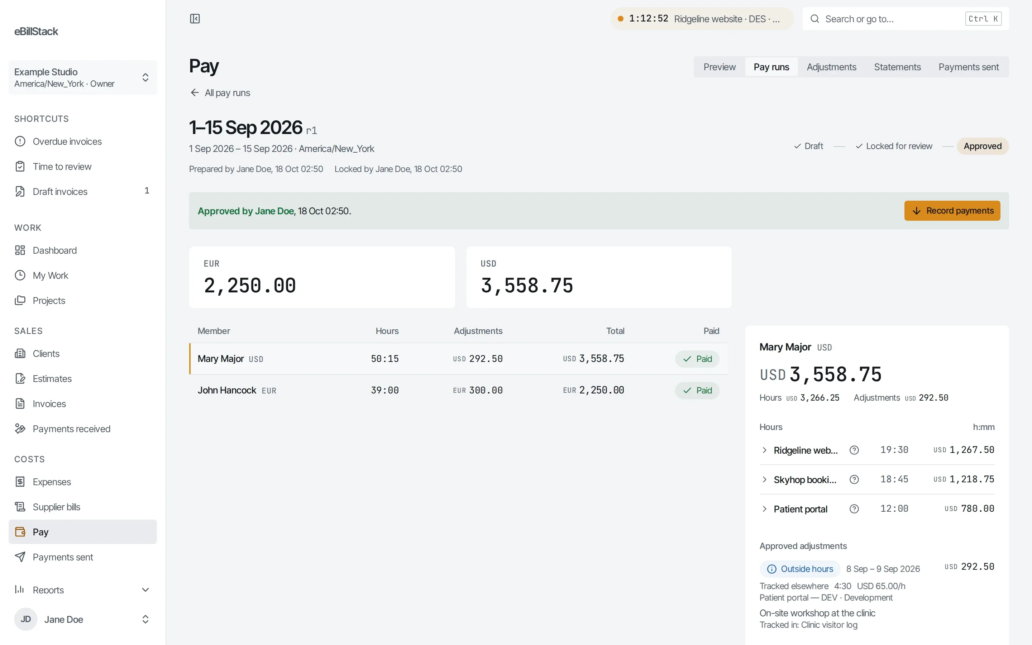Open Overdue invoices shortcut

click(83, 142)
